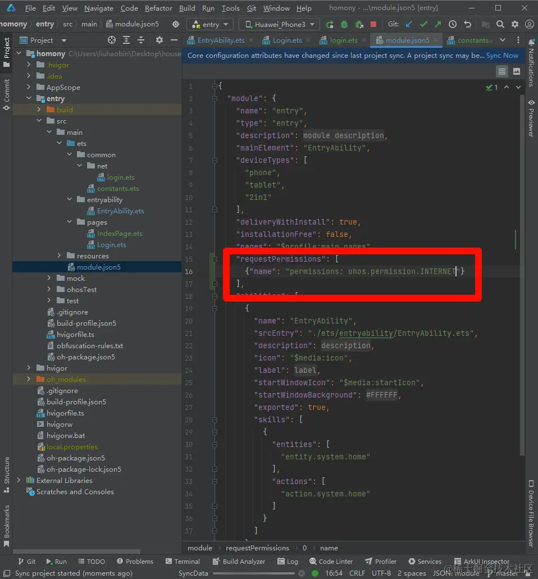Screen dimensions: 538x579
Task: Toggle the Commit tool window sidebar
Action: 6,95
